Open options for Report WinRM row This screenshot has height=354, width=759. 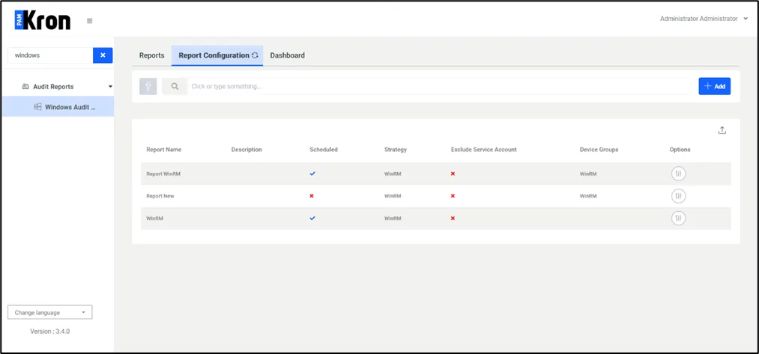679,174
